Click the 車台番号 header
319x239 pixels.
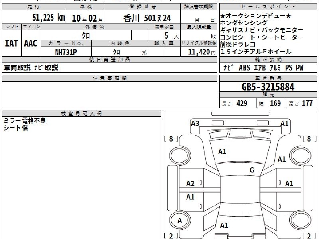[x=268, y=78]
